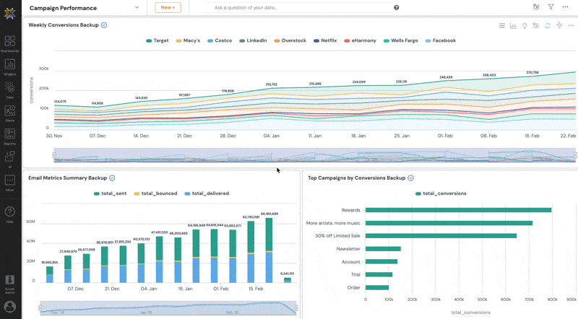Open the dashboard header three-dots menu
This screenshot has height=319, width=578.
(565, 7)
